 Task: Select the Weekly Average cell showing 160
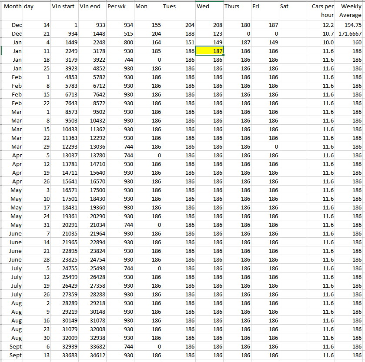(350, 43)
